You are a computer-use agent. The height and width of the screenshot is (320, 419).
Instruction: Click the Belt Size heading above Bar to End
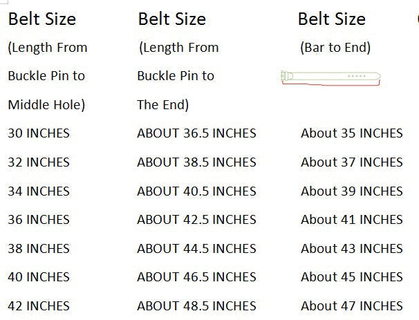[x=331, y=19]
